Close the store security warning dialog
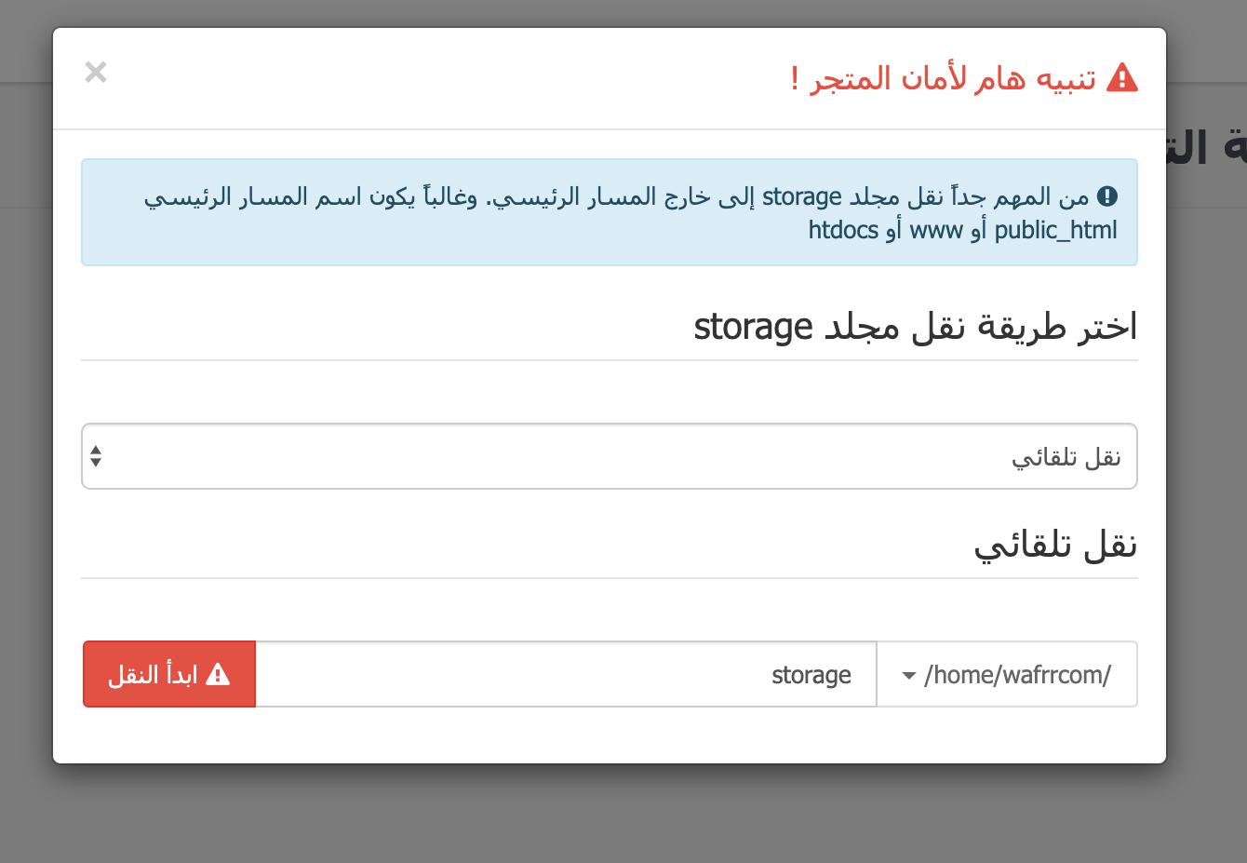 pyautogui.click(x=96, y=72)
